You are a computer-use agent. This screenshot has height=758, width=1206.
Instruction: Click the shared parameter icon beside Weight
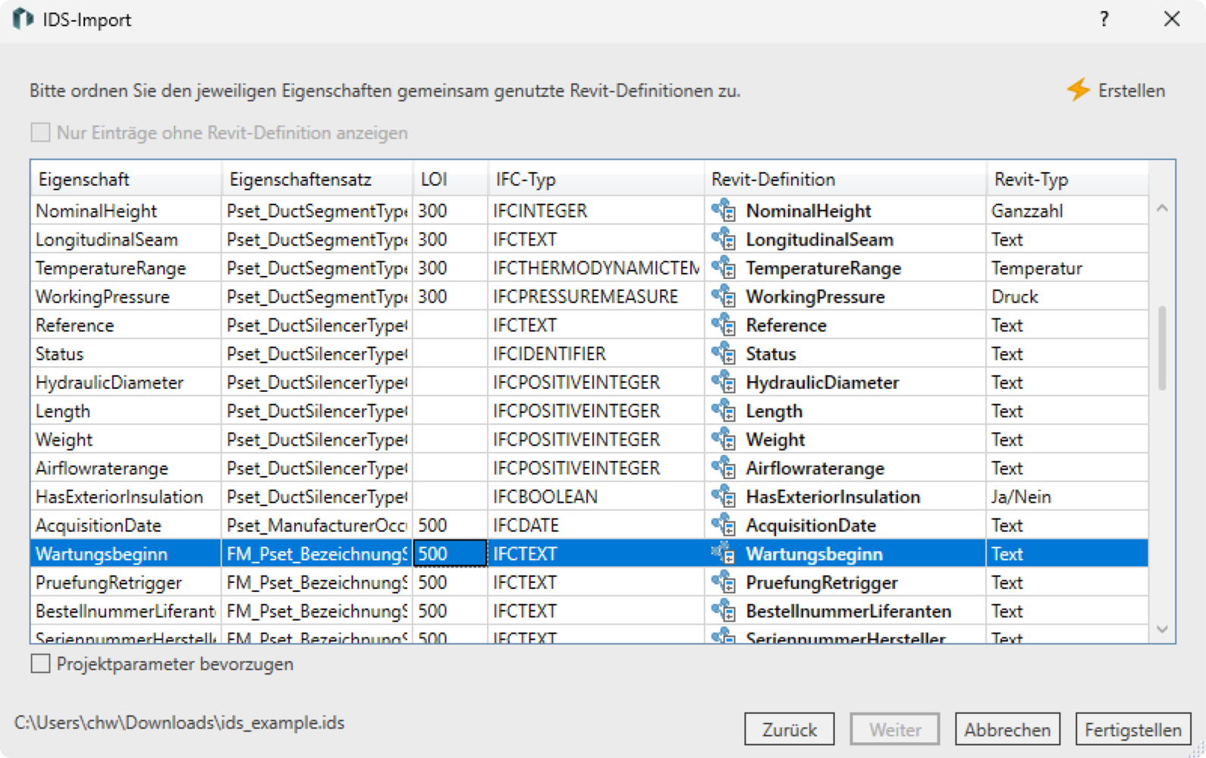coord(724,439)
